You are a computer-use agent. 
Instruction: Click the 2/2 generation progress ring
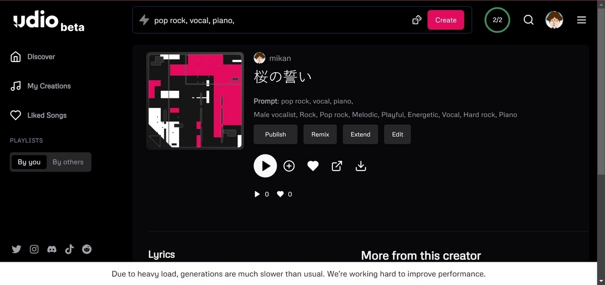[497, 20]
